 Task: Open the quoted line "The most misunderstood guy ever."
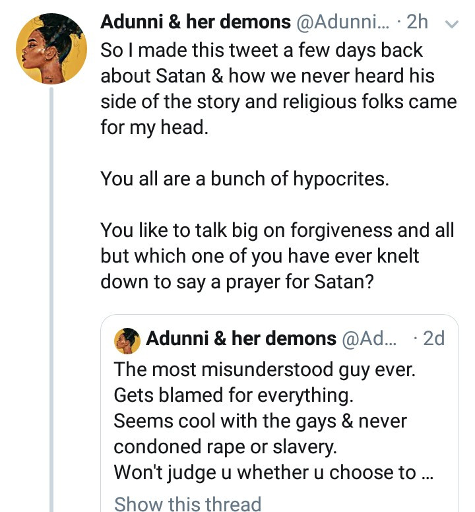265,369
